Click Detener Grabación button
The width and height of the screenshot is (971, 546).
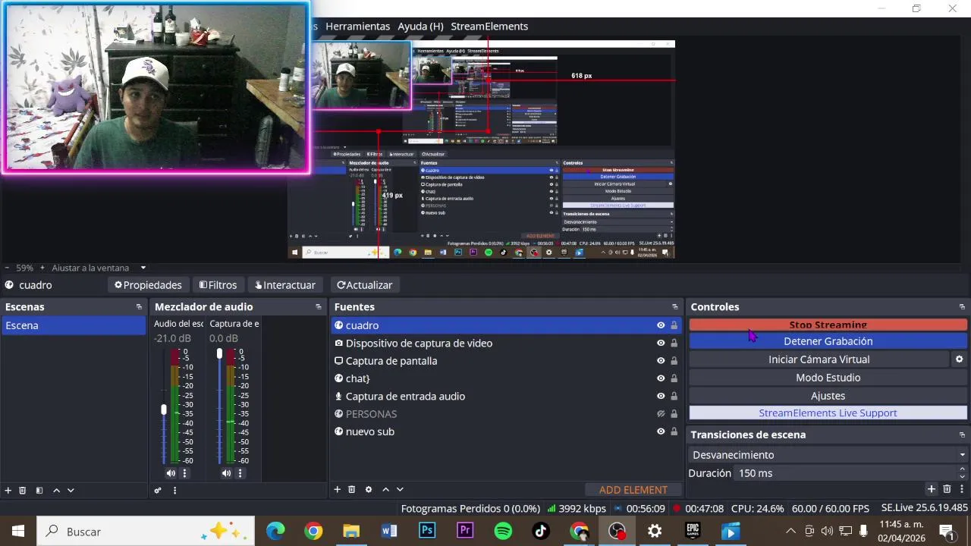pos(828,341)
